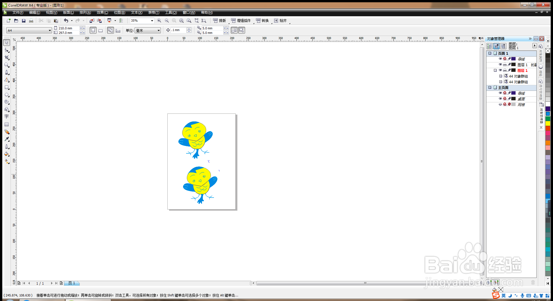Select the Spiral tool
This screenshot has width=553, height=301.
(x=7, y=102)
